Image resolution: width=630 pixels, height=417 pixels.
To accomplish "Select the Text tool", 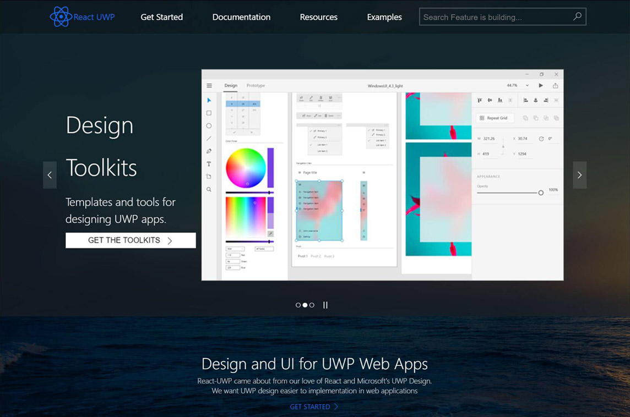I will pyautogui.click(x=209, y=164).
